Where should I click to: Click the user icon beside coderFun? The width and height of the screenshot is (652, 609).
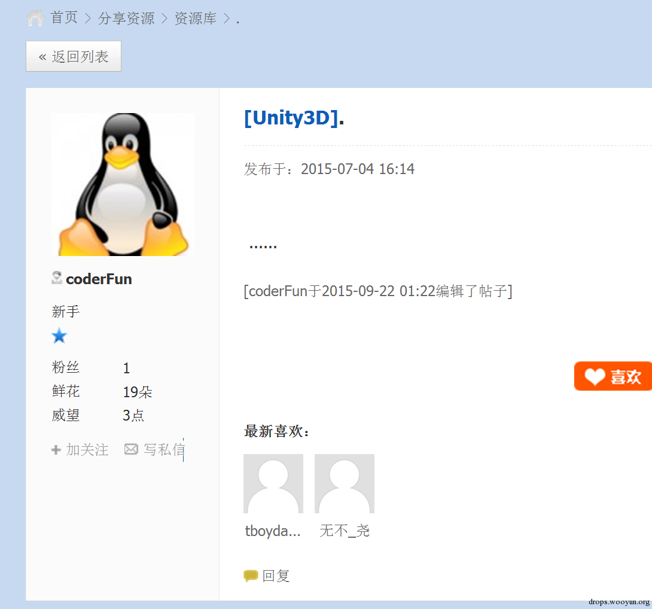tap(57, 278)
